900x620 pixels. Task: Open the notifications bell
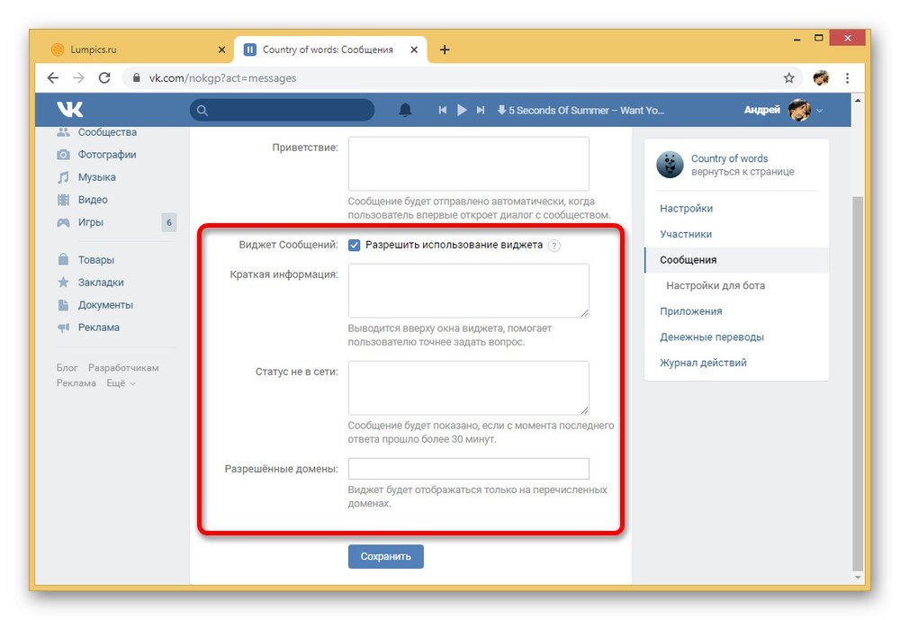(x=405, y=110)
